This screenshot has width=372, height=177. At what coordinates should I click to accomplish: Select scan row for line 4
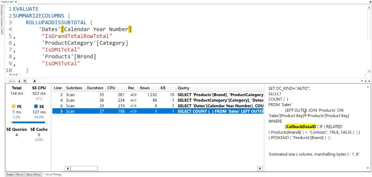pyautogui.click(x=158, y=100)
